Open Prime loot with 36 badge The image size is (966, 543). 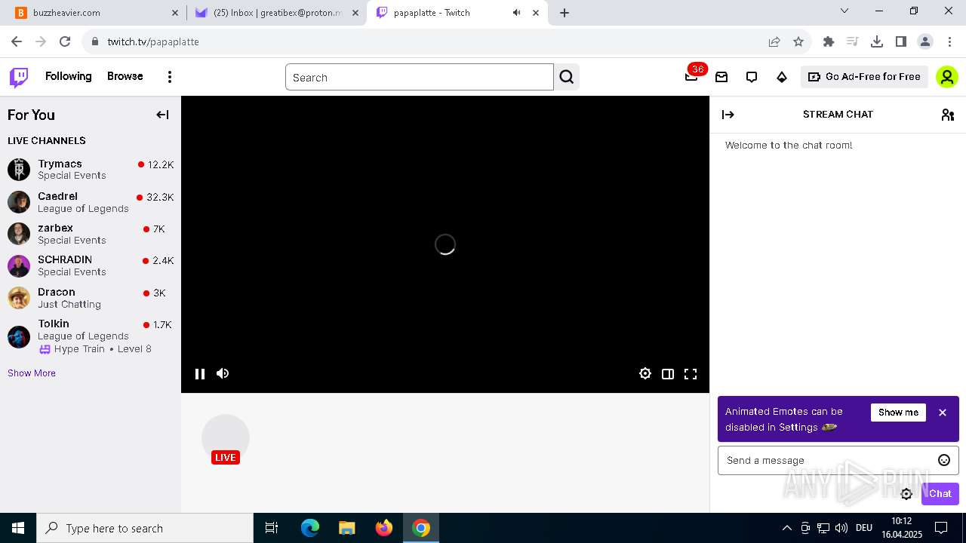tap(691, 76)
